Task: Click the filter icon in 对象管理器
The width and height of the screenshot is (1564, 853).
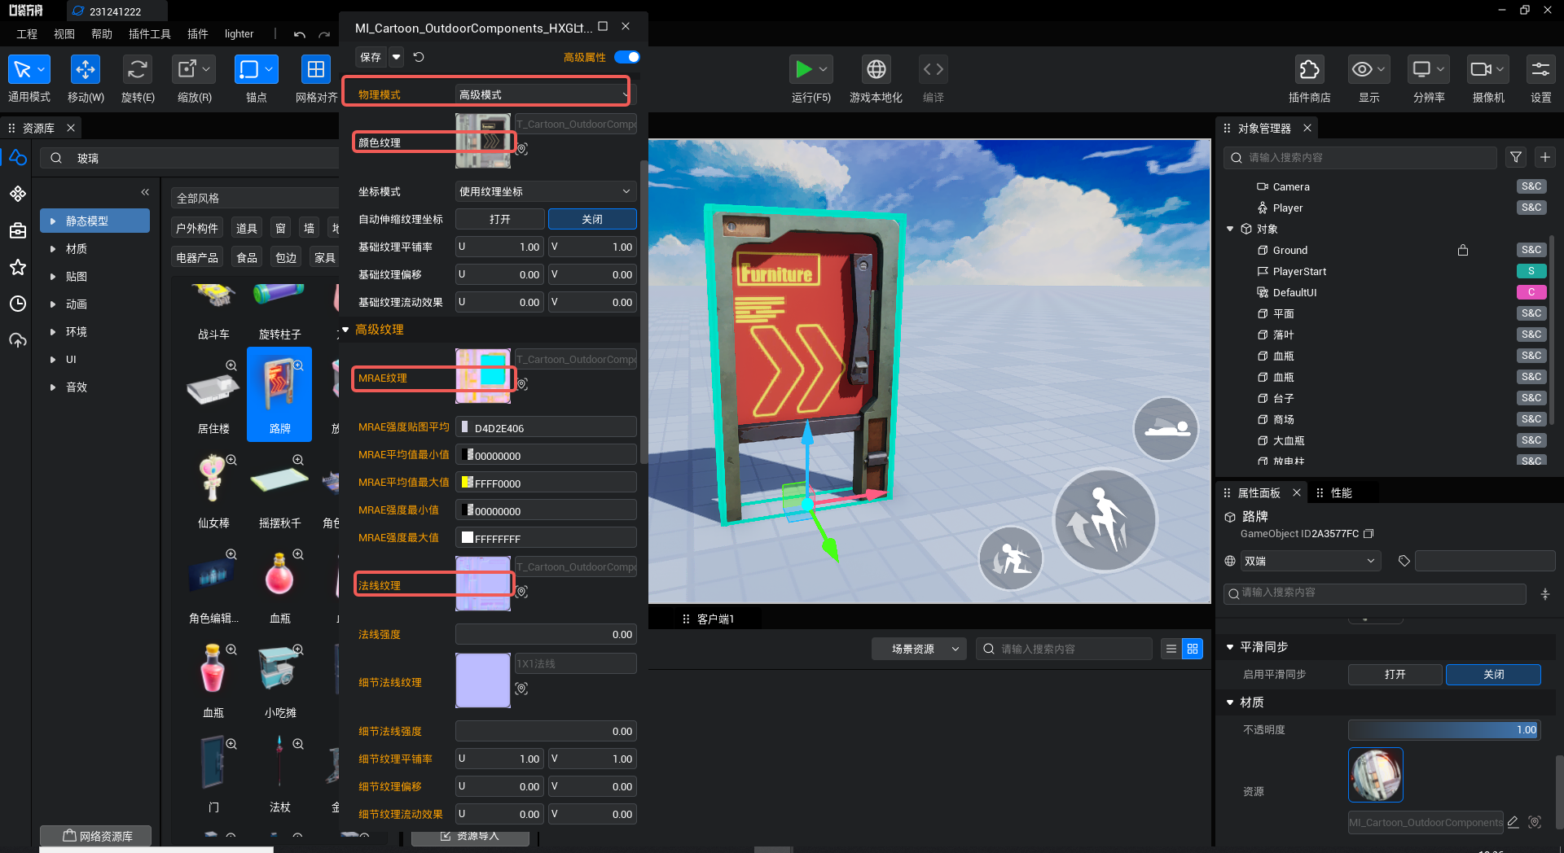Action: pos(1516,157)
